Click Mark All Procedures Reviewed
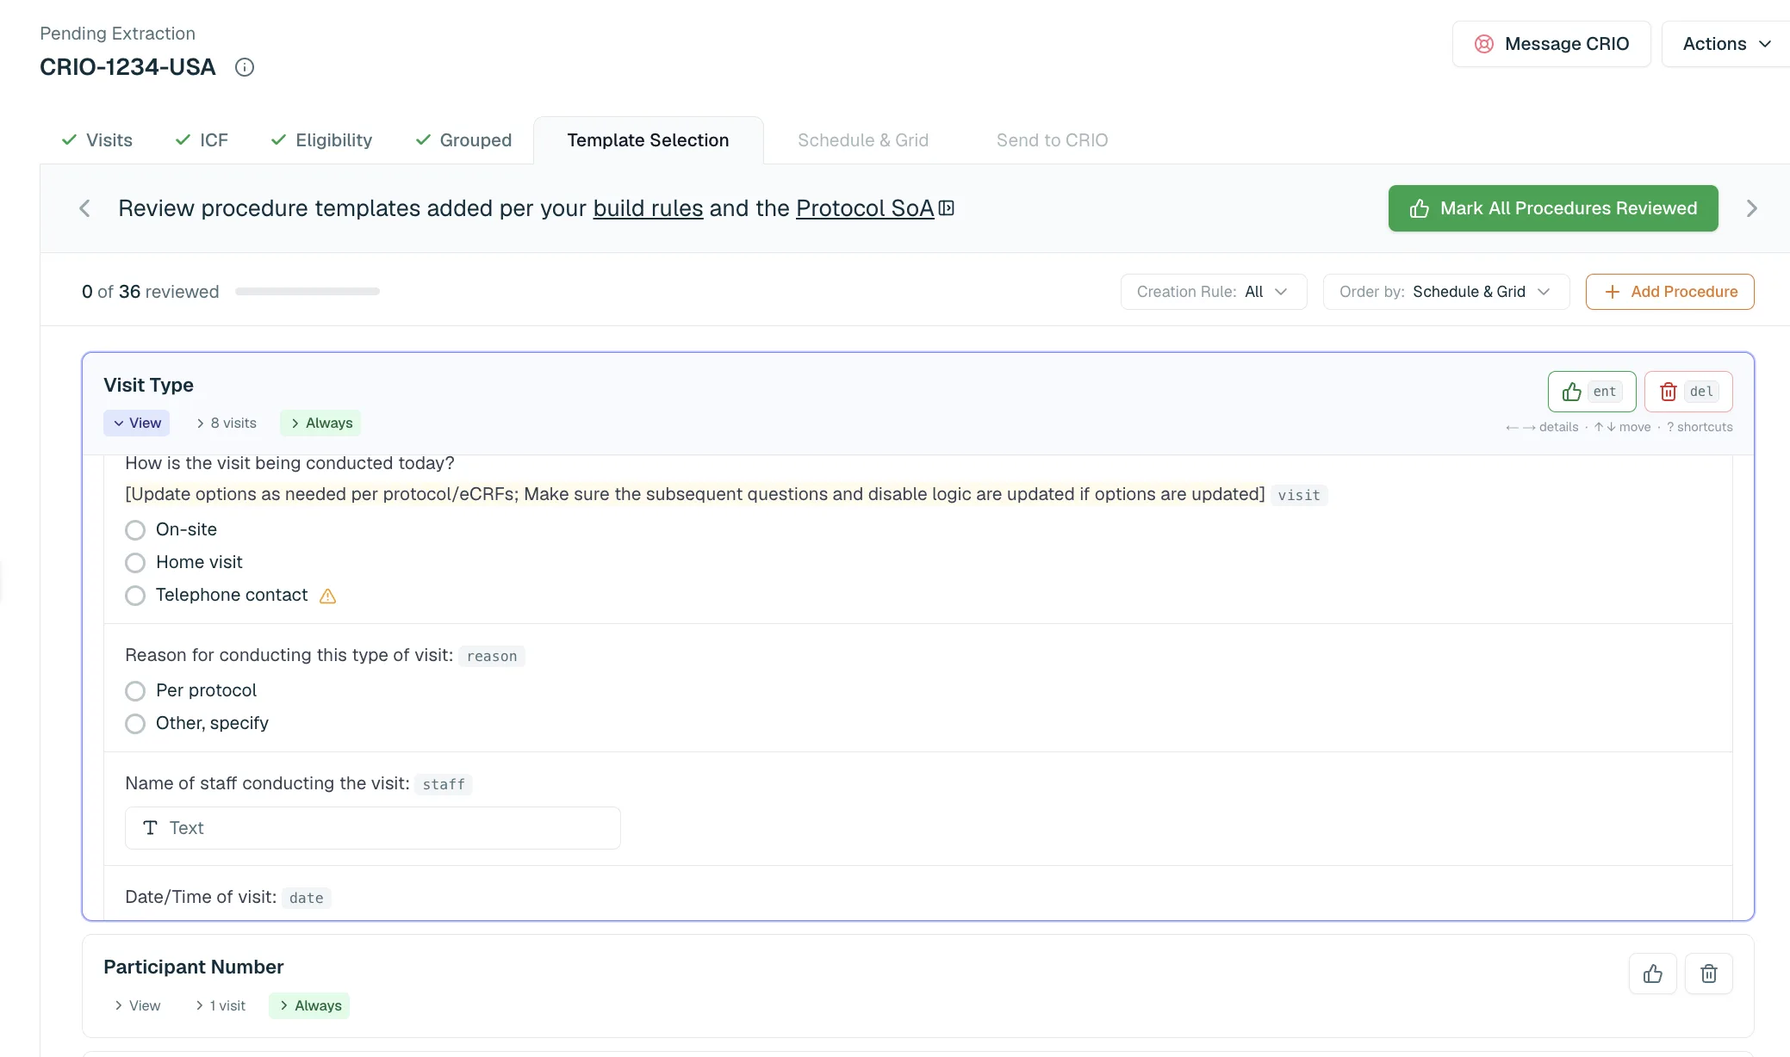This screenshot has height=1057, width=1790. click(x=1553, y=208)
